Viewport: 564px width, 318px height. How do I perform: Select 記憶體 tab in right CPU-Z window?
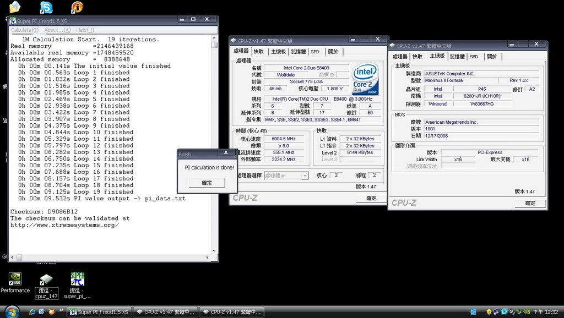(457, 57)
